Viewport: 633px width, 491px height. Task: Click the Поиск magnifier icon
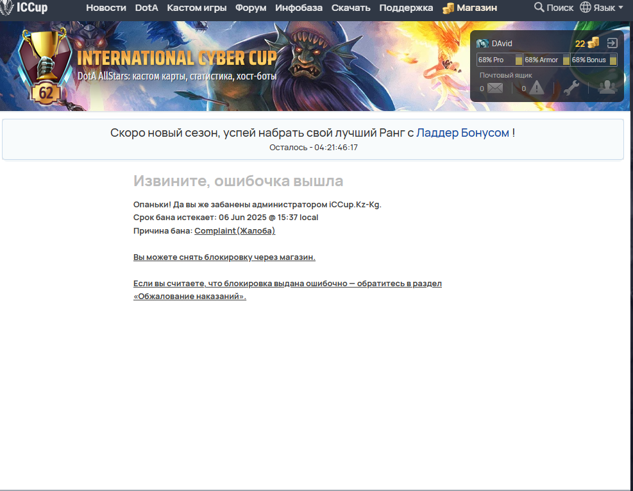pyautogui.click(x=539, y=7)
